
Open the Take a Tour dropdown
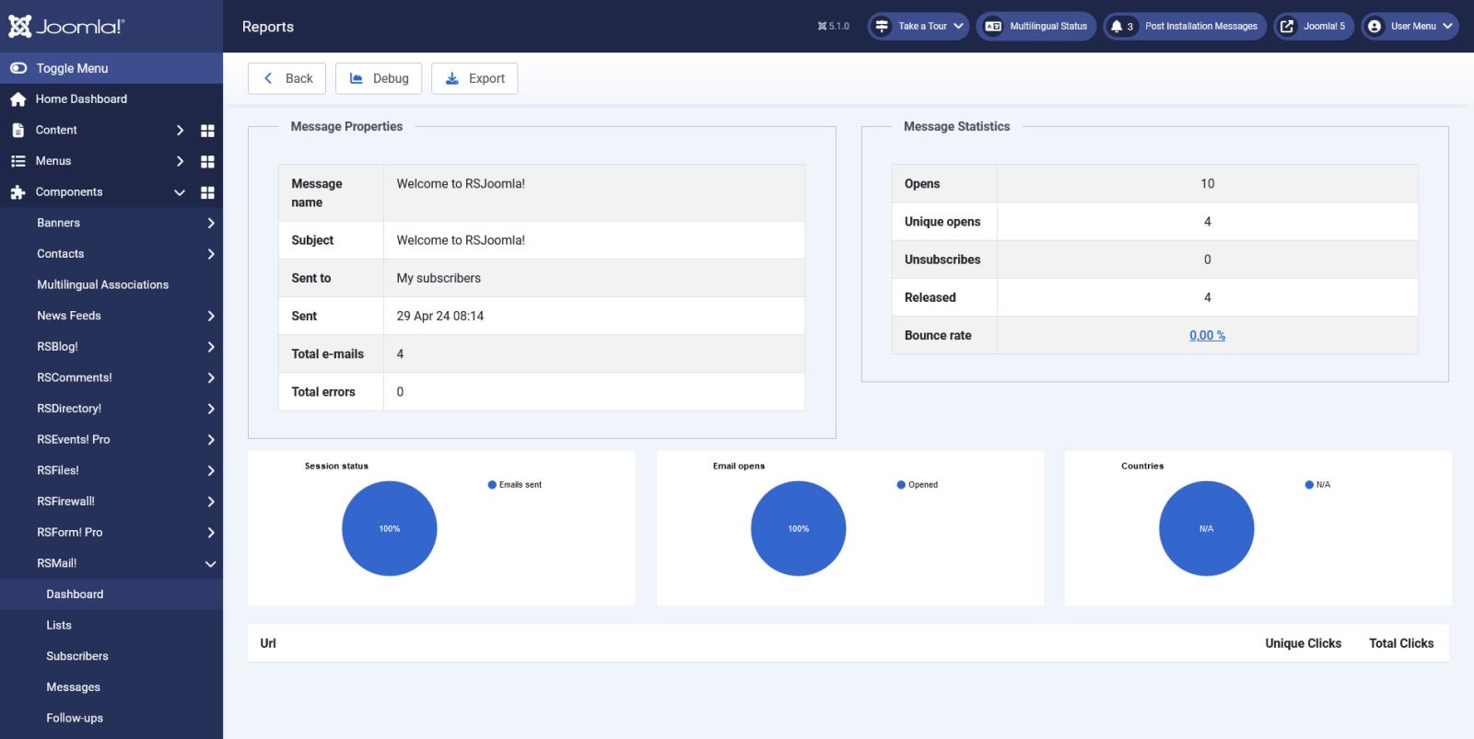click(x=918, y=26)
